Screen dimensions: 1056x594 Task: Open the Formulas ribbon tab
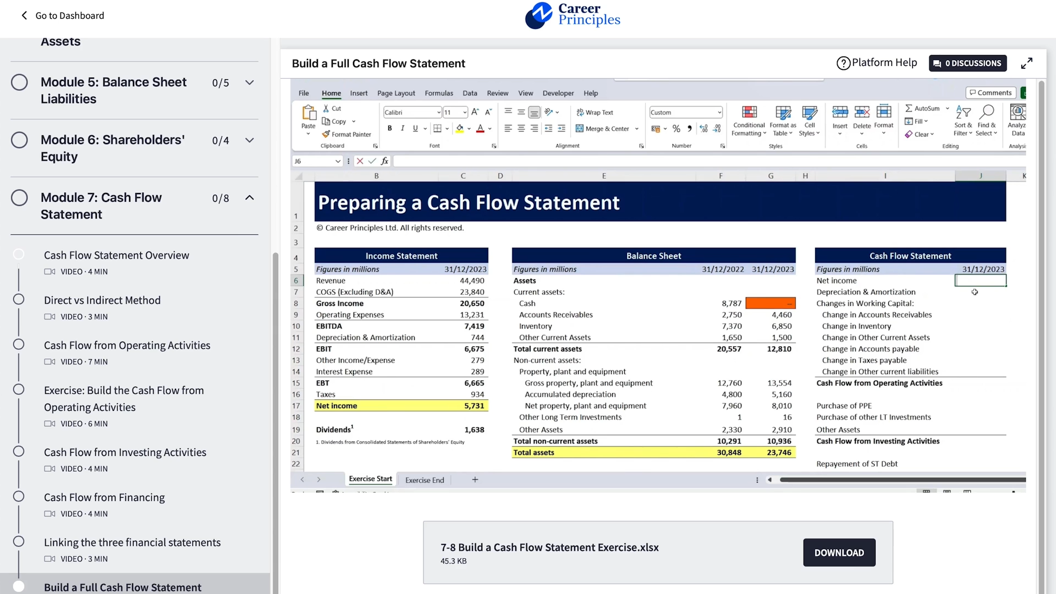click(x=439, y=94)
